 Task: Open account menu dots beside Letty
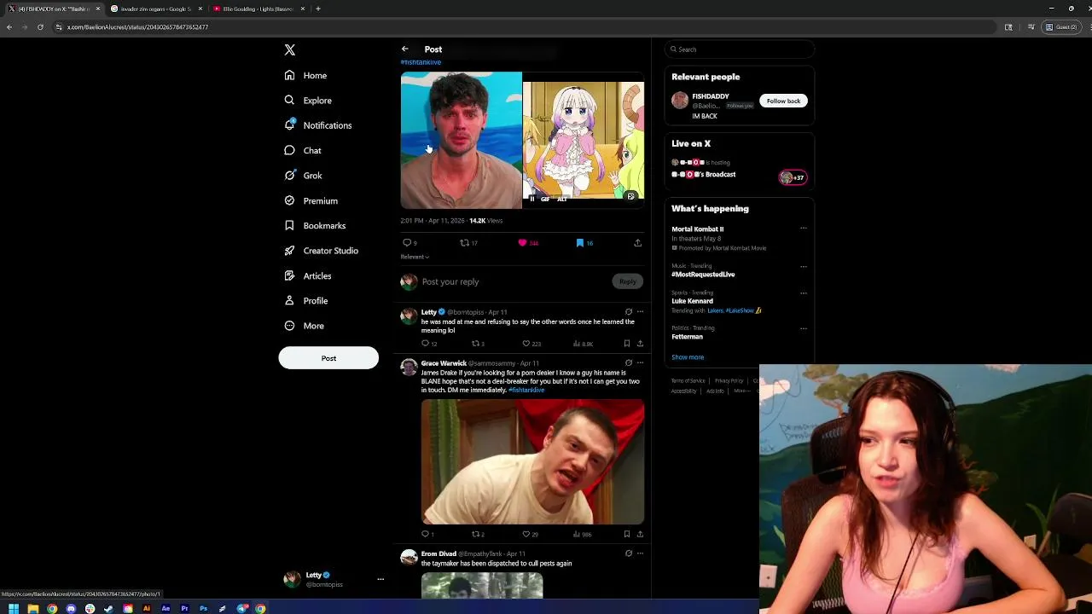click(x=380, y=579)
